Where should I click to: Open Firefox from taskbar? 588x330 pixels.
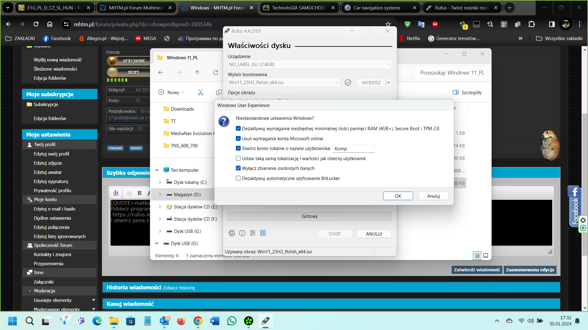pyautogui.click(x=181, y=321)
